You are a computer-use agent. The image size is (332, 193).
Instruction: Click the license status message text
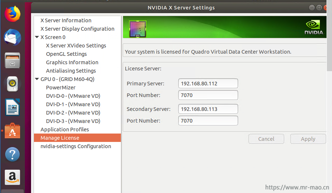coord(208,52)
